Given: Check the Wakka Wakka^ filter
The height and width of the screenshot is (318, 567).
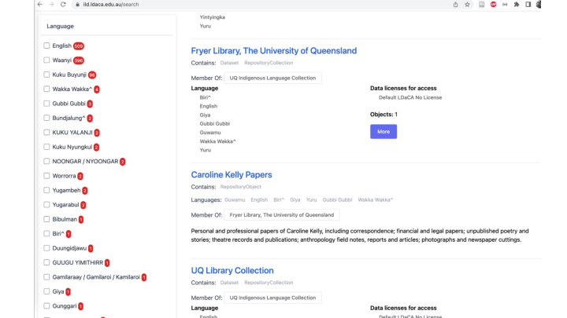Looking at the screenshot, I should pos(46,89).
